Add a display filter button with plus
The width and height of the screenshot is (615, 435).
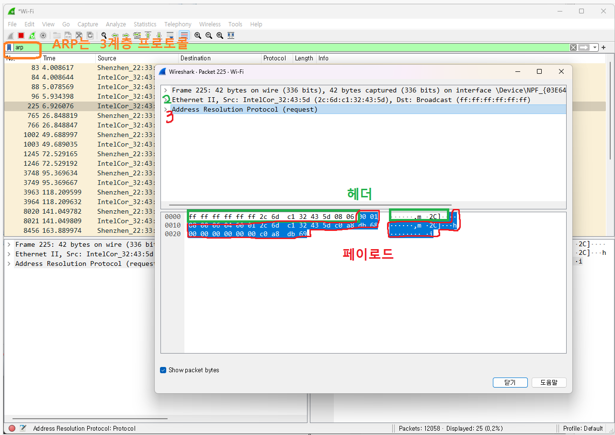click(x=604, y=47)
